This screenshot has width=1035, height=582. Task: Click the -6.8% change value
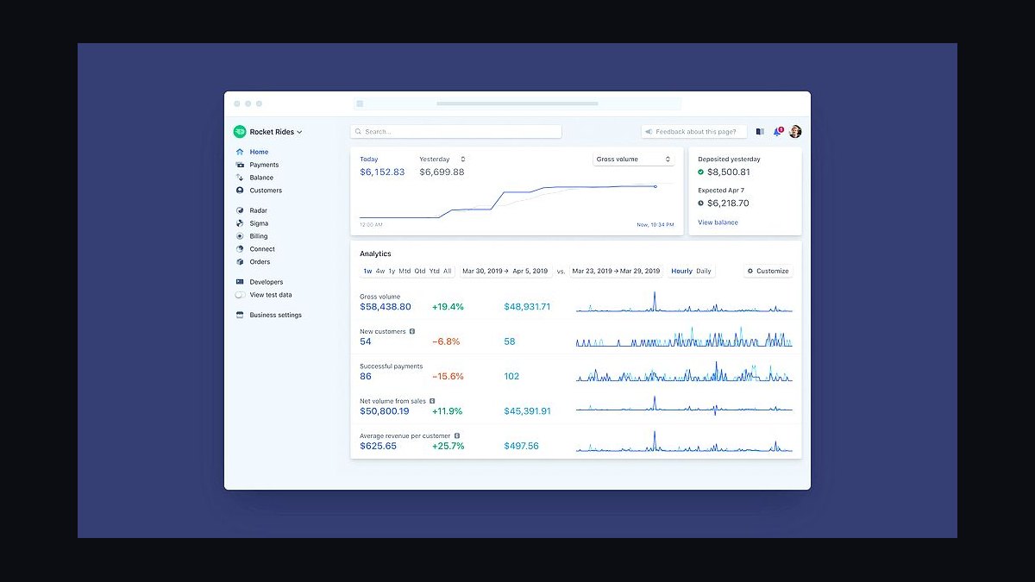click(x=446, y=341)
